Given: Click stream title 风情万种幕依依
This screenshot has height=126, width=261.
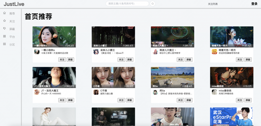Looking at the screenshot, I should click(226, 94).
